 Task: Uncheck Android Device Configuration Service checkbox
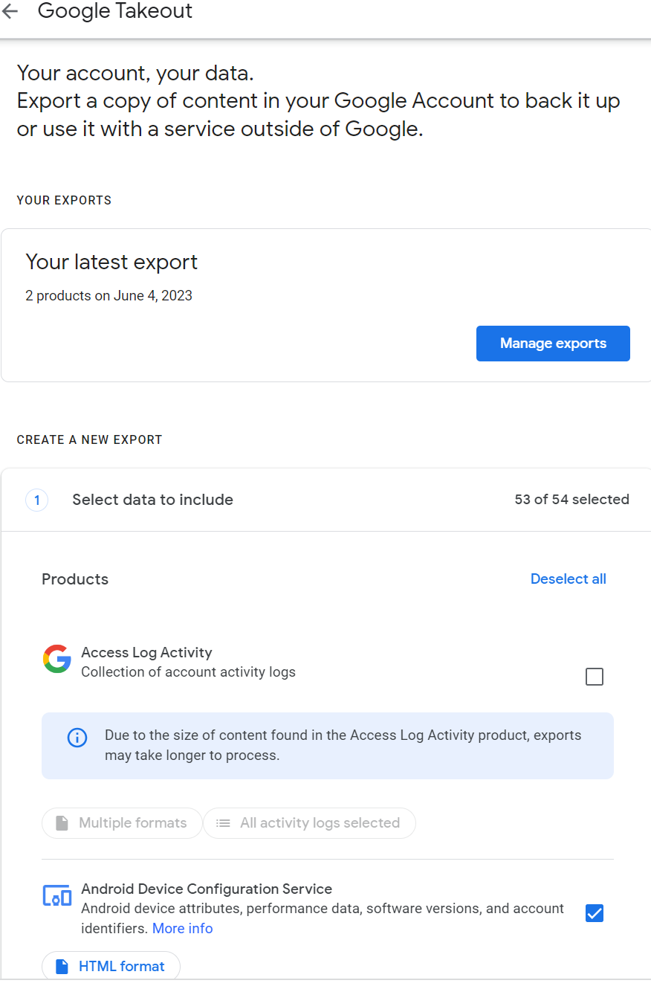click(595, 913)
